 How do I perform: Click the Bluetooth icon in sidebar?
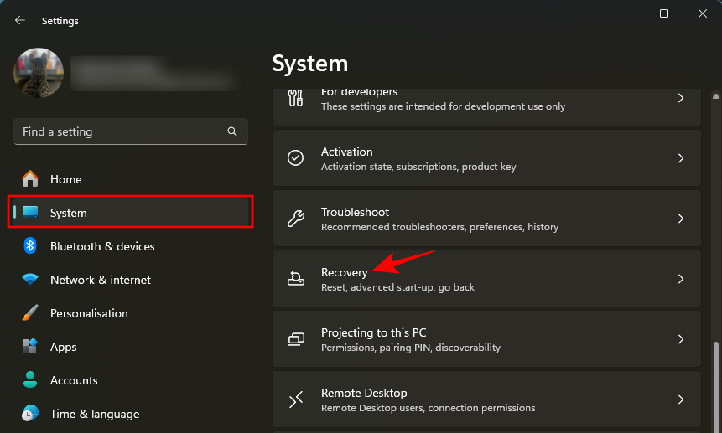coord(30,246)
